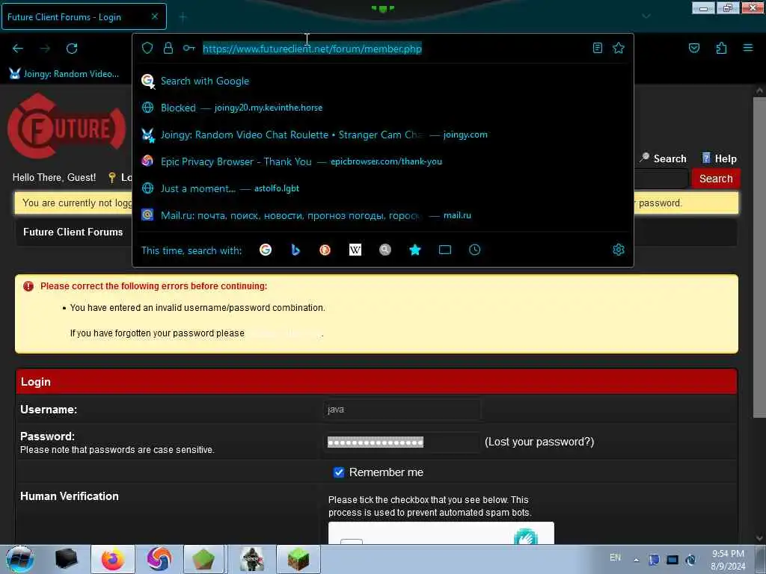Screen dimensions: 766x574
Task: Search history with the clock shortcut icon
Action: 474,250
